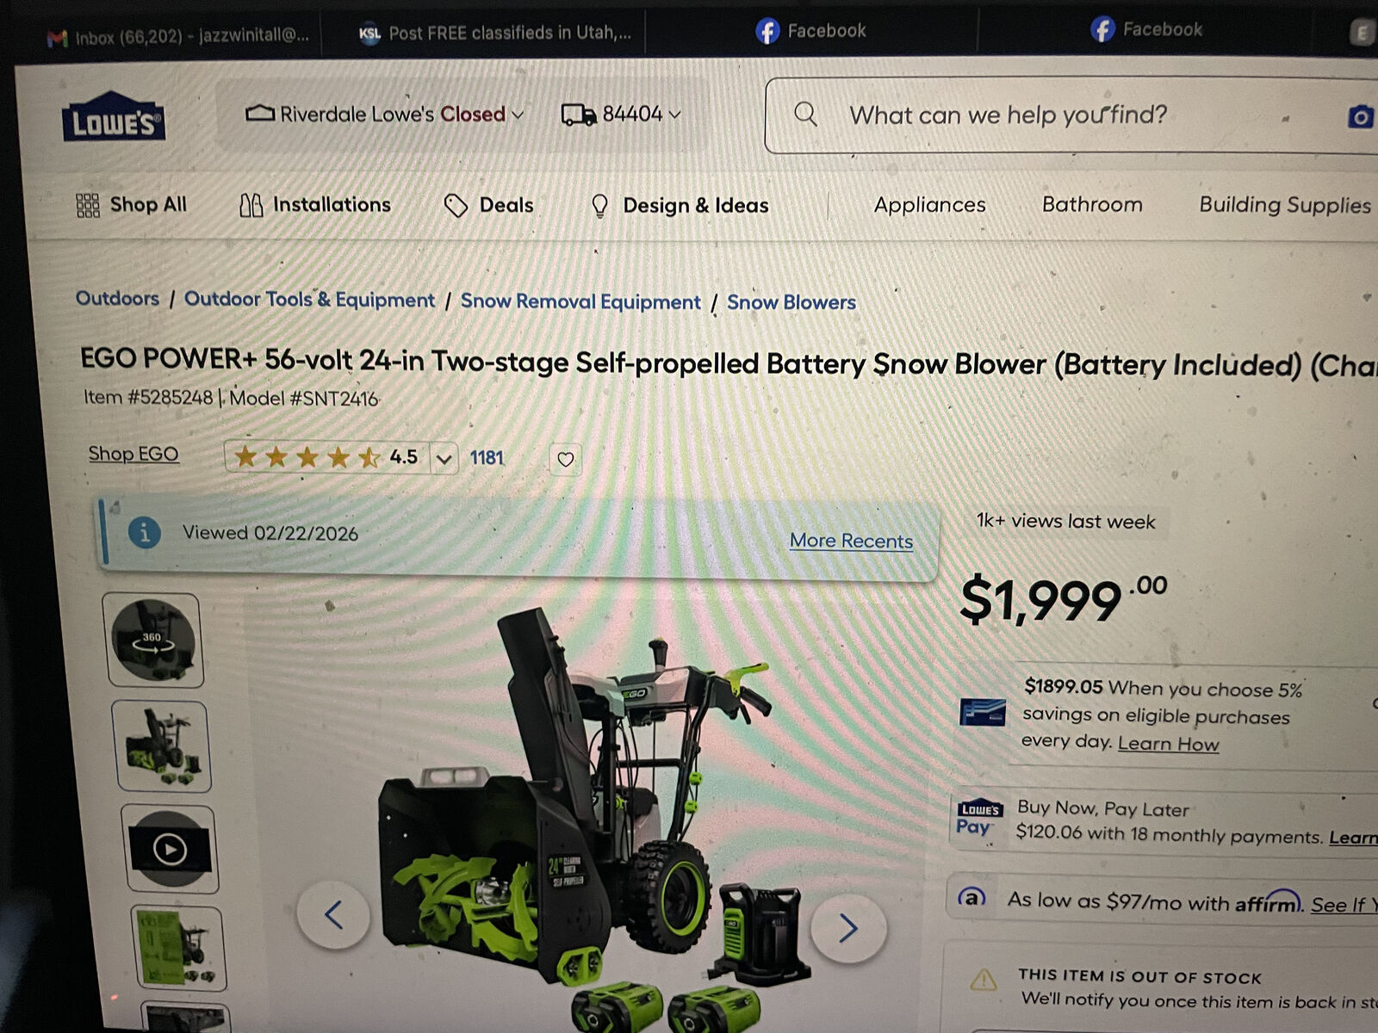Viewport: 1378px width, 1033px height.
Task: Show previous product image arrow
Action: click(x=333, y=914)
